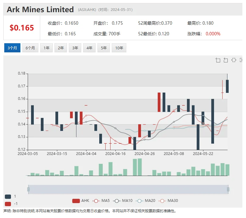Click the 52周最高价:0.370 value
The height and width of the screenshot is (218, 246).
coord(155,23)
